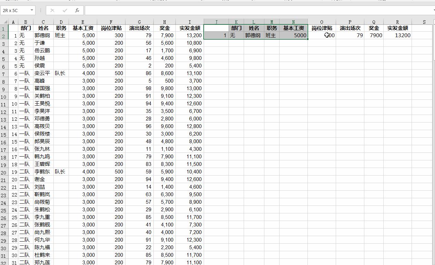The width and height of the screenshot is (435, 265).
Task: Select column B by clicking its header
Action: 26,21
